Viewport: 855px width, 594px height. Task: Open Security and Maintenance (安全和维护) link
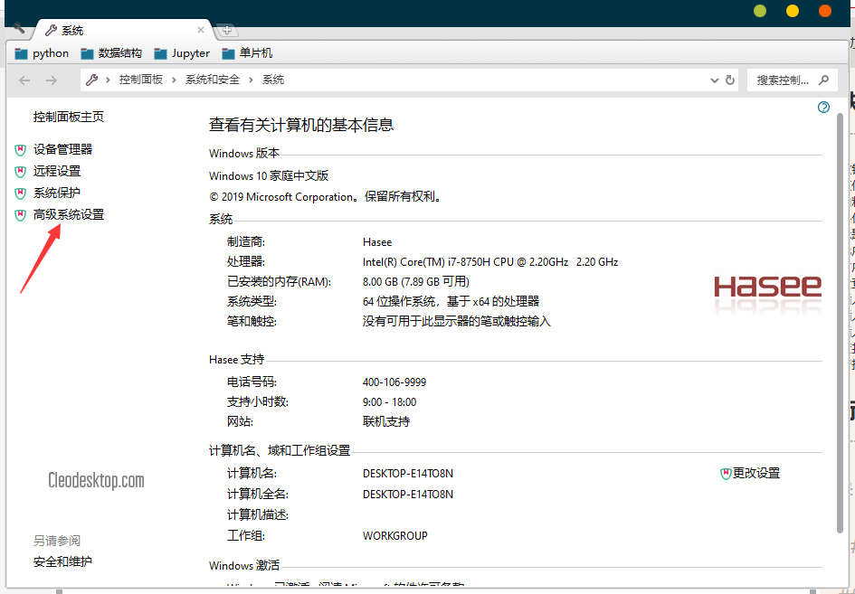[x=62, y=561]
